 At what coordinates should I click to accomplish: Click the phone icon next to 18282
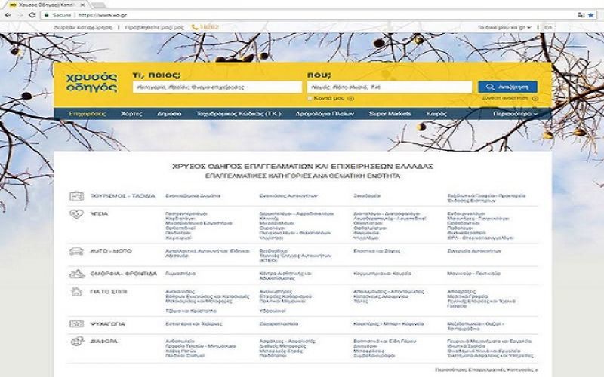195,27
